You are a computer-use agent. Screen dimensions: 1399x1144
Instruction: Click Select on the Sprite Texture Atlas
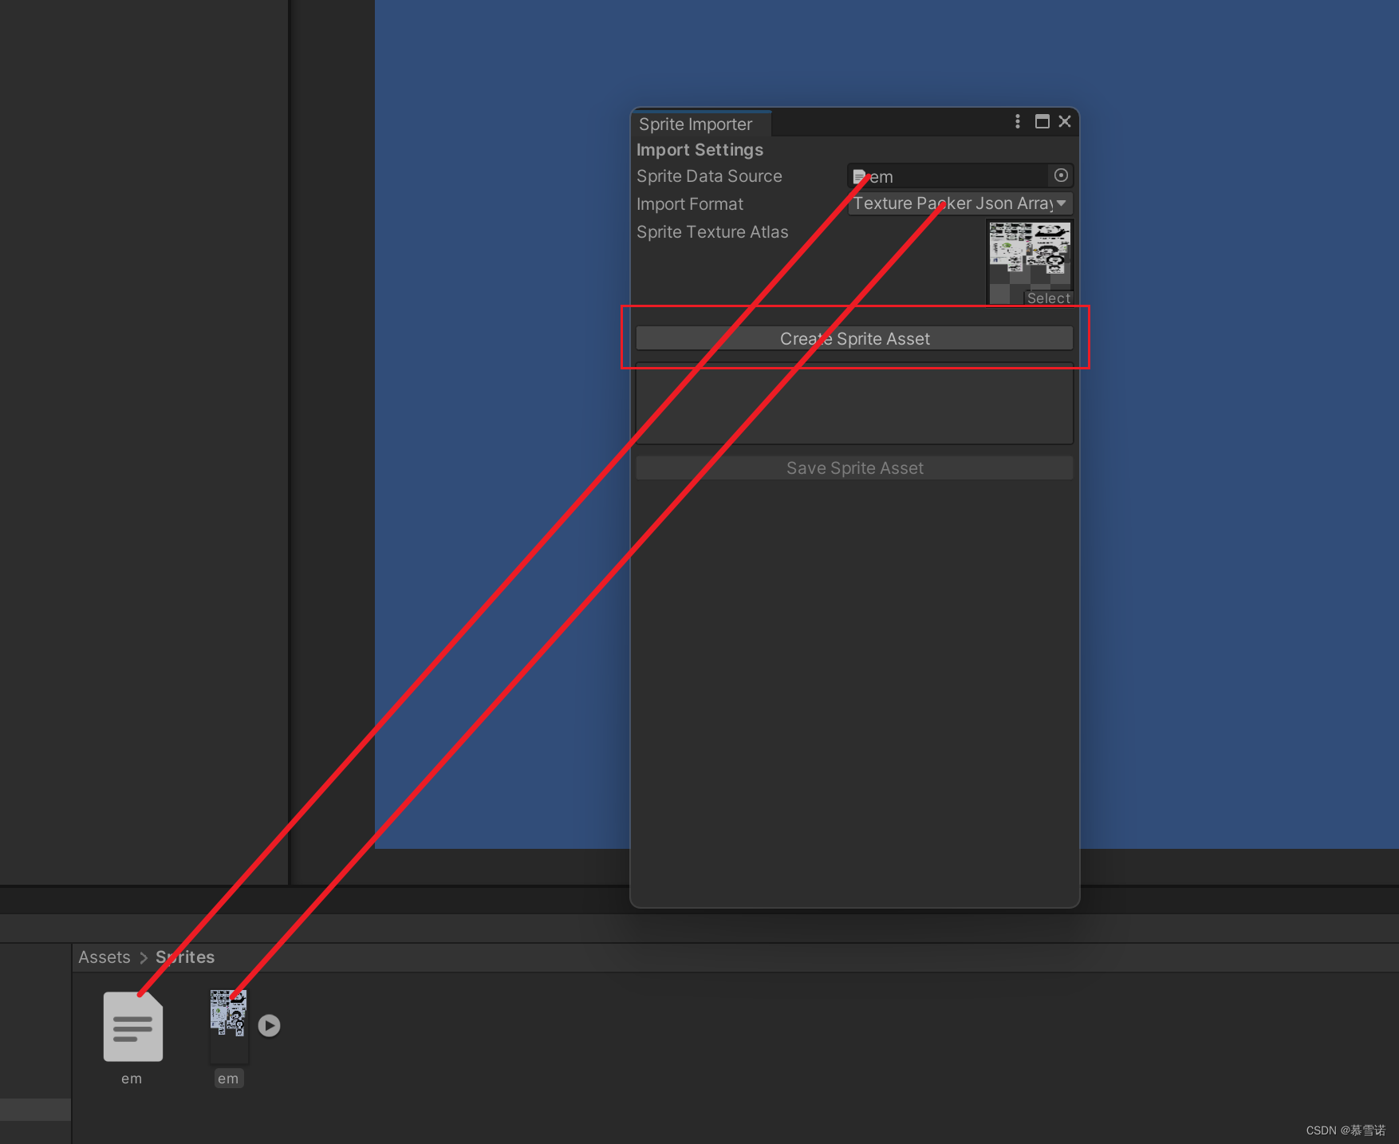(x=1048, y=298)
